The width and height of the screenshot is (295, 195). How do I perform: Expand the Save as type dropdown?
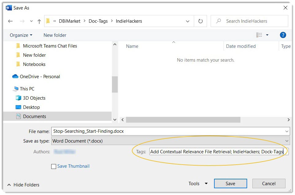click(287, 141)
